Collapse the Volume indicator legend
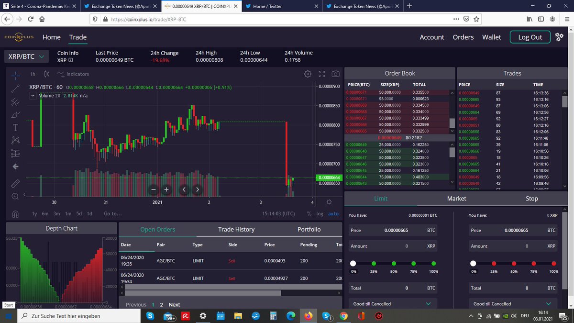 [33, 95]
